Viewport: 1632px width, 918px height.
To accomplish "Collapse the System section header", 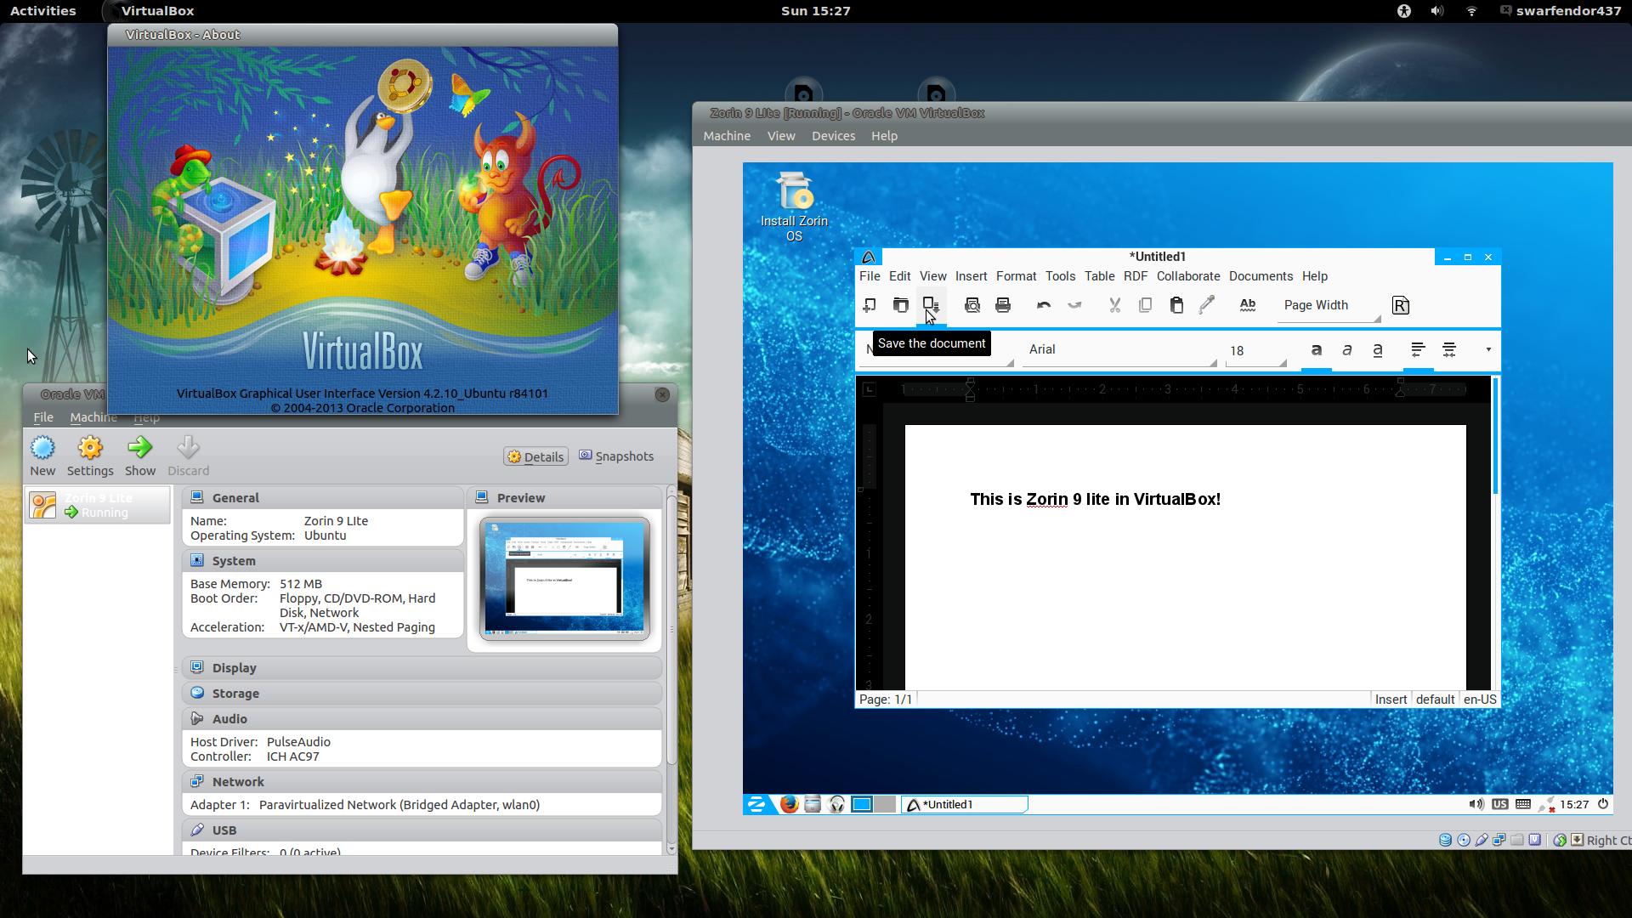I will pyautogui.click(x=322, y=561).
